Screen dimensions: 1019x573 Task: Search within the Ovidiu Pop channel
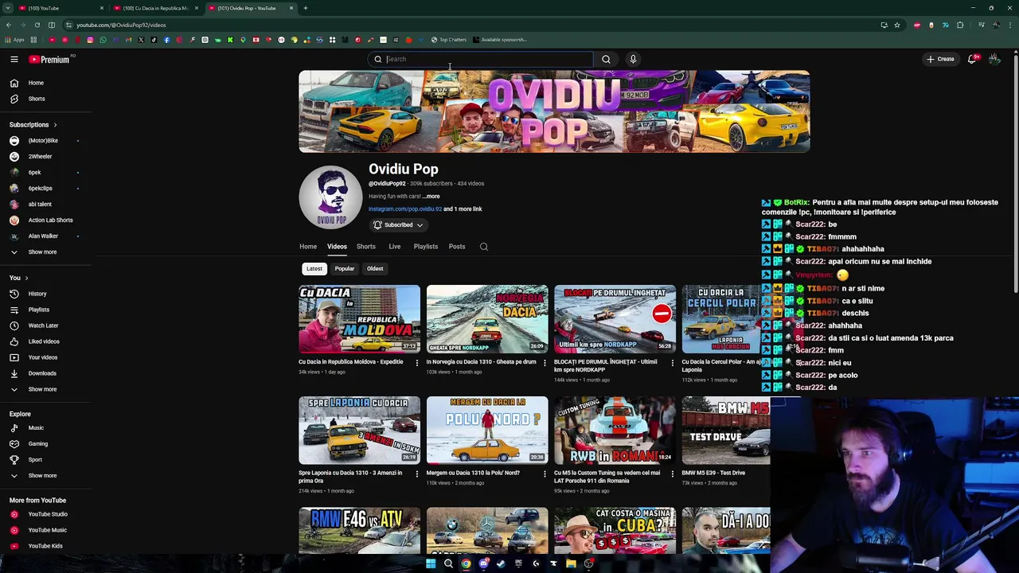[x=484, y=247]
